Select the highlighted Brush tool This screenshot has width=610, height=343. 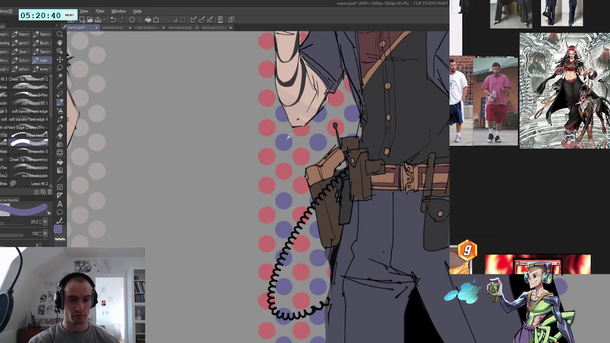(60, 102)
